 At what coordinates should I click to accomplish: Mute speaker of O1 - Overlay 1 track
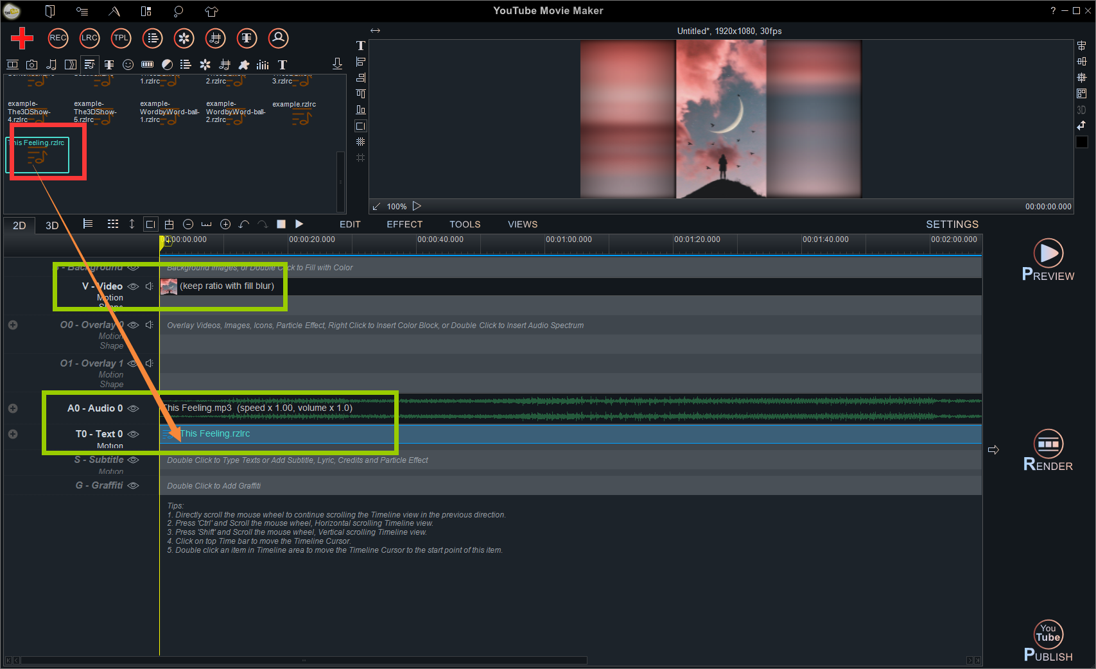pyautogui.click(x=150, y=363)
